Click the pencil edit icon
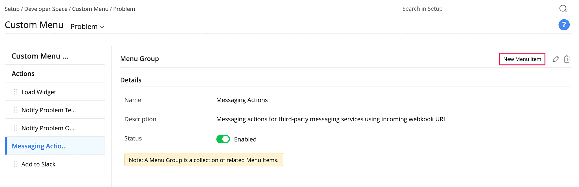The image size is (579, 187). pyautogui.click(x=556, y=59)
